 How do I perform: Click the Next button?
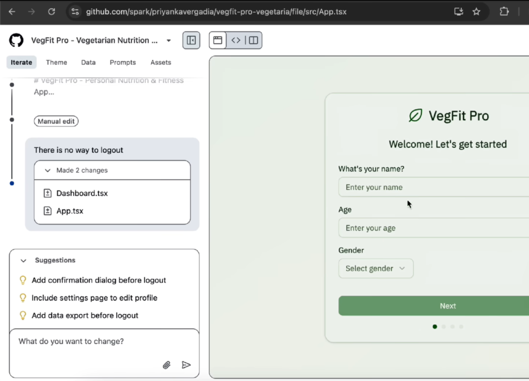(x=447, y=306)
